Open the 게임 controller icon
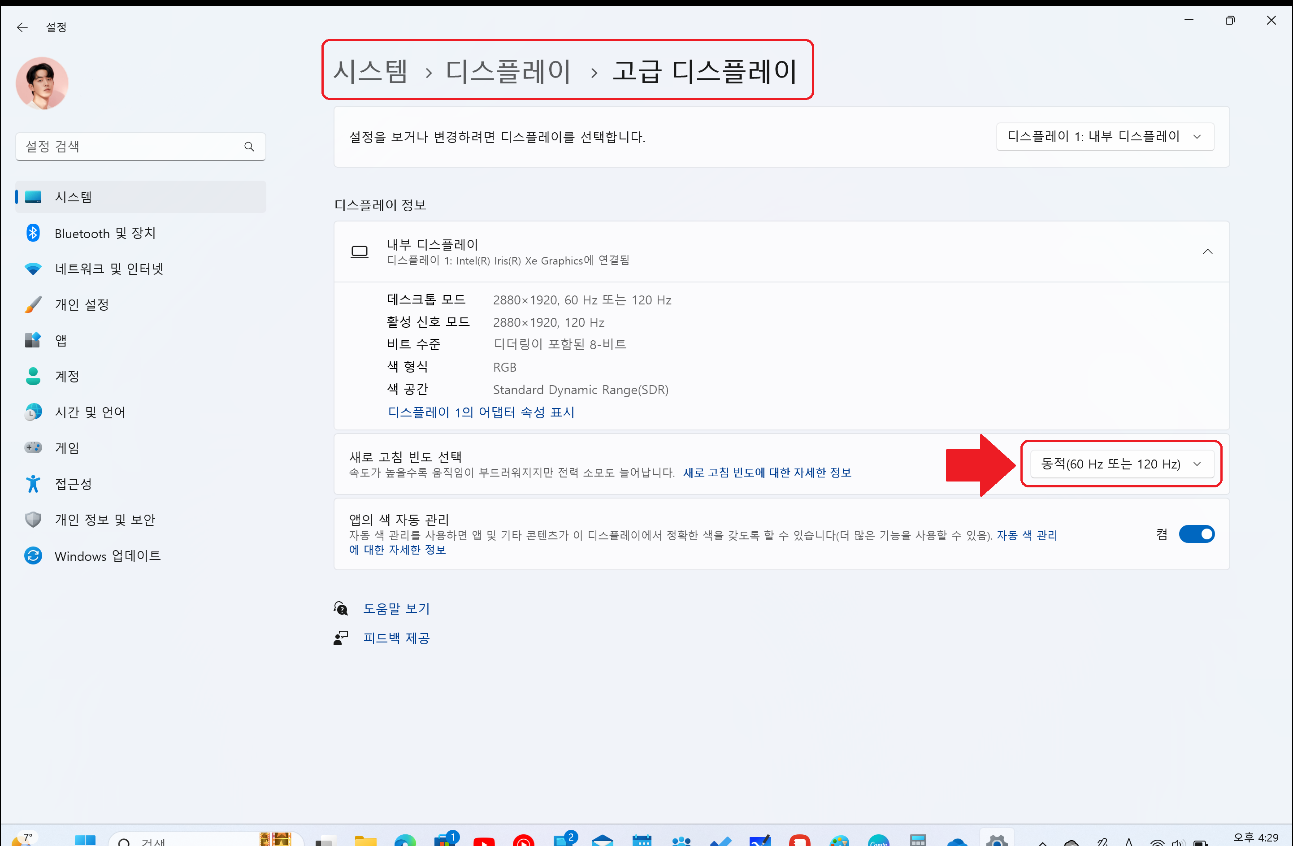This screenshot has width=1293, height=846. tap(33, 448)
